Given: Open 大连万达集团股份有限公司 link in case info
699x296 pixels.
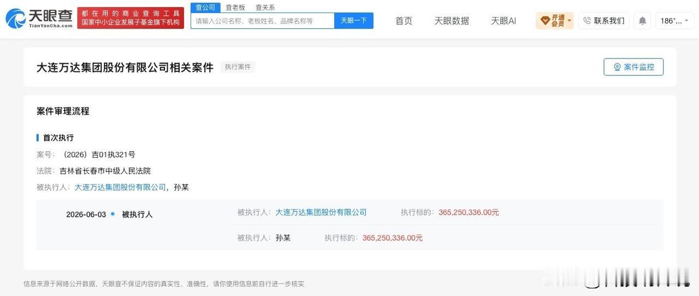Looking at the screenshot, I should click(120, 187).
